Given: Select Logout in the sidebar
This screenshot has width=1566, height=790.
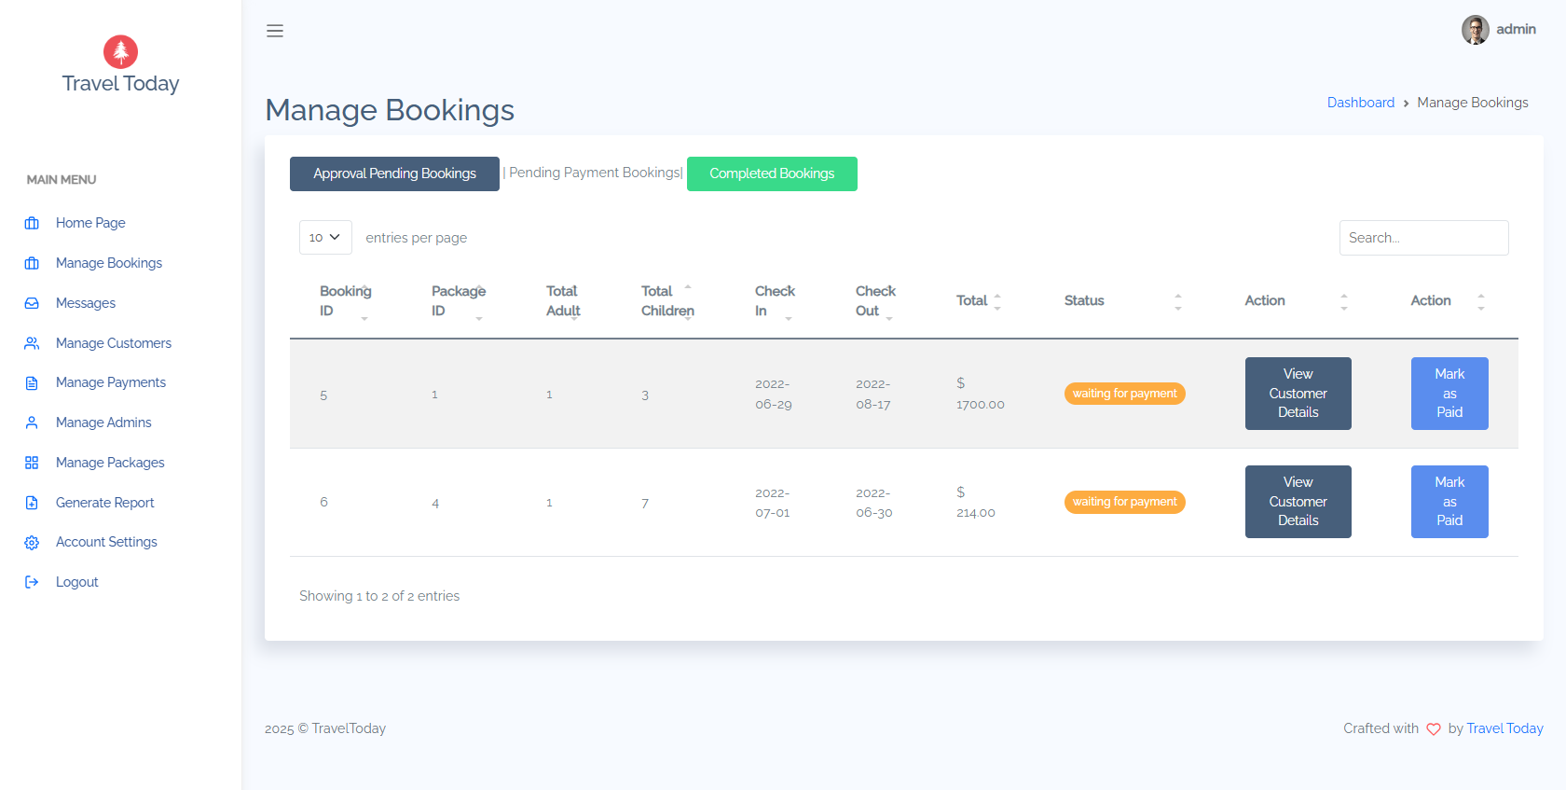Looking at the screenshot, I should (77, 582).
